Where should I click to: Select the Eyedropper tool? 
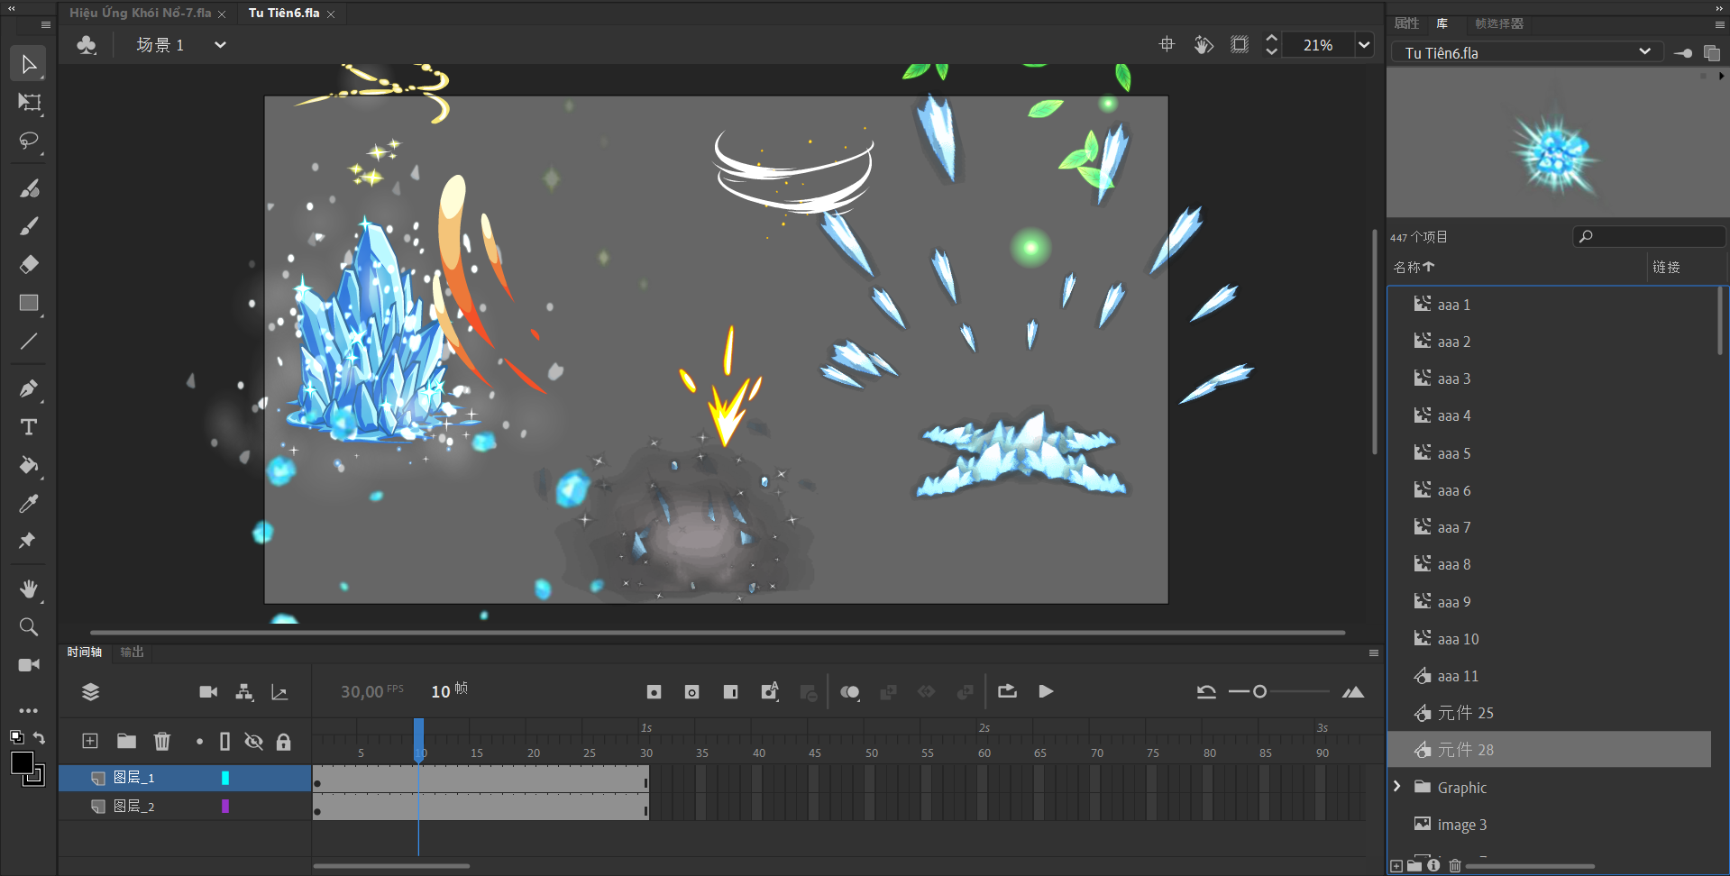29,504
